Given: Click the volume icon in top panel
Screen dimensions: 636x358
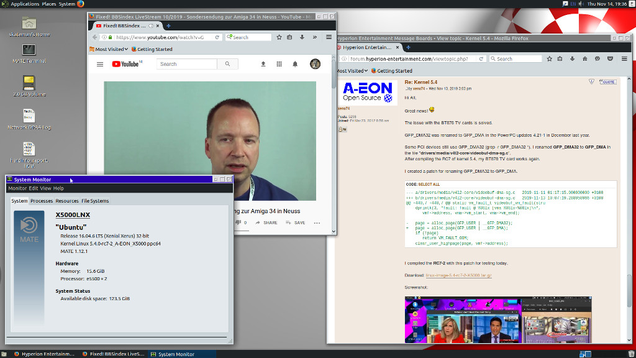Looking at the screenshot, I should (x=581, y=4).
